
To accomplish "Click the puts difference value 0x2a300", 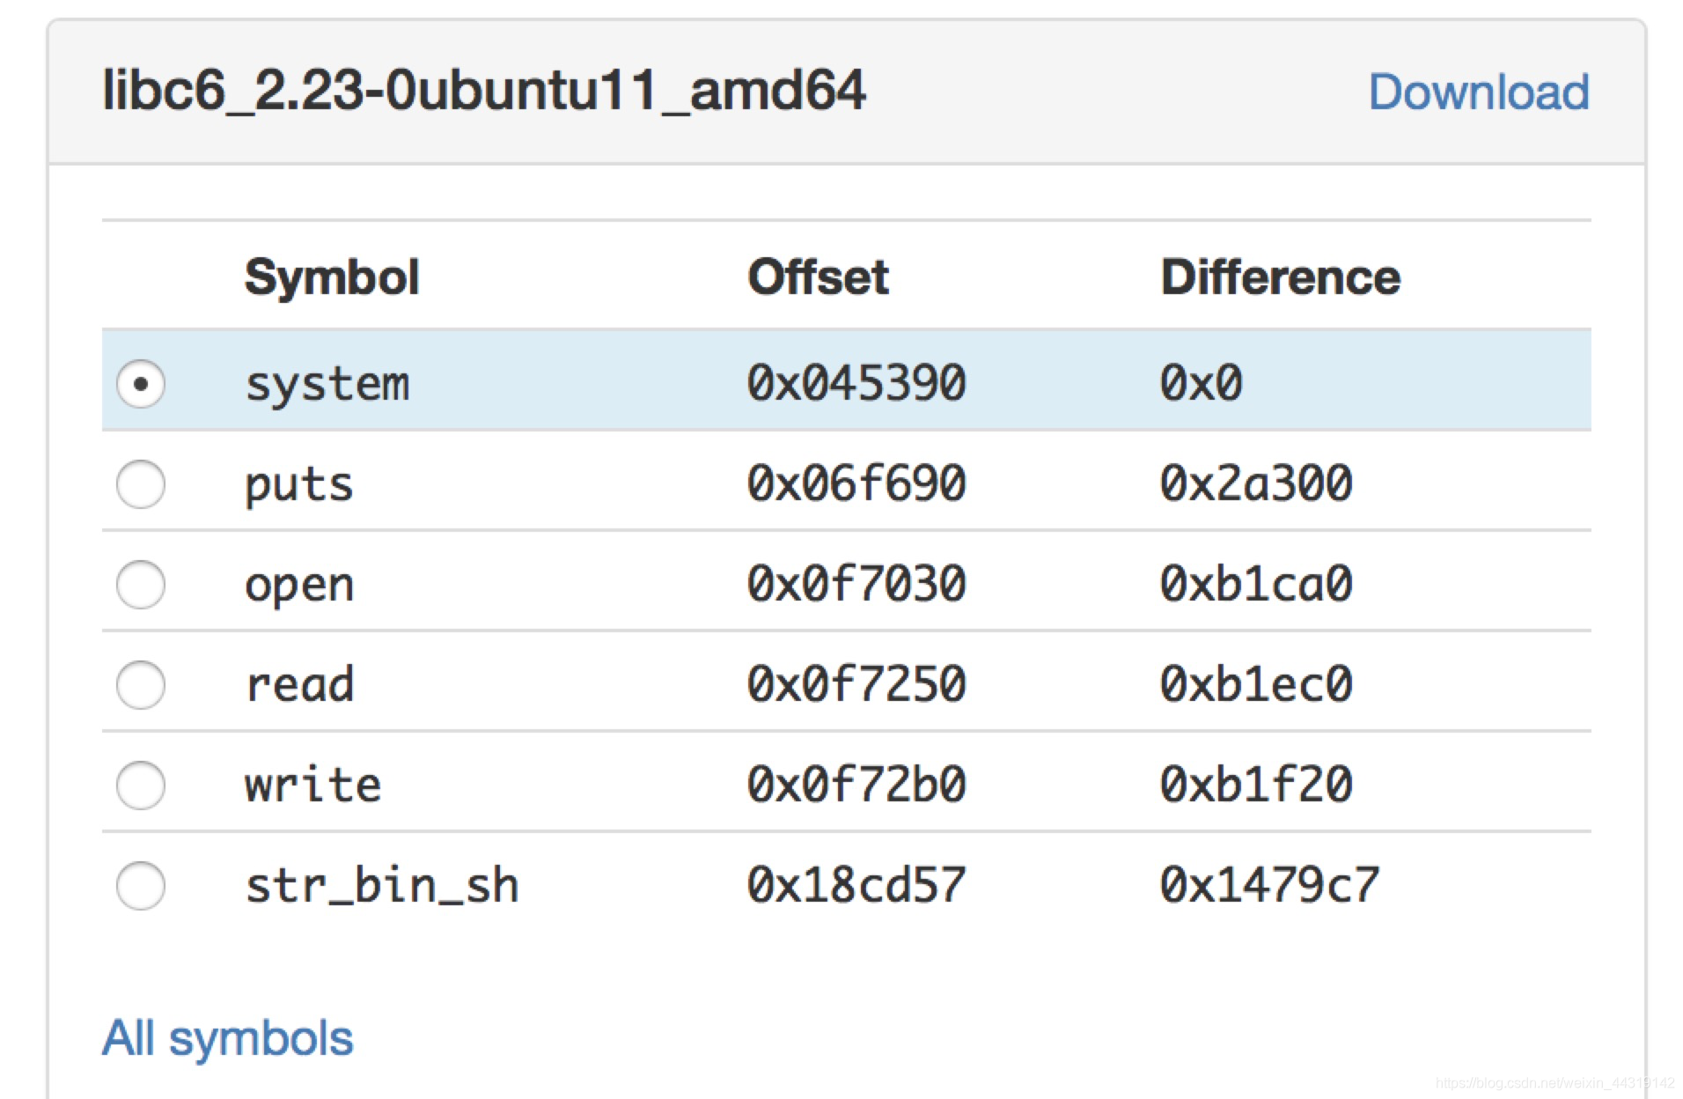I will [1256, 483].
